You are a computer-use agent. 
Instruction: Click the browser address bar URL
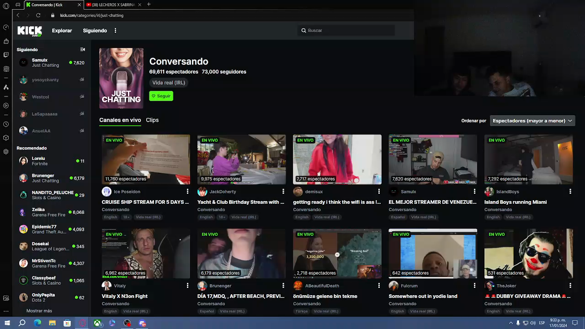92,15
